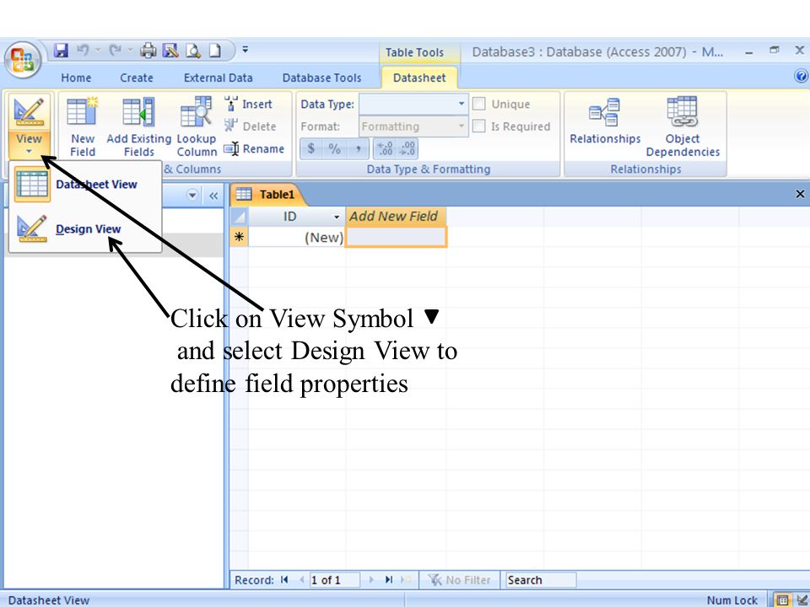Screen dimensions: 810x607
Task: Click the Num Lock status bar text
Action: (x=732, y=600)
